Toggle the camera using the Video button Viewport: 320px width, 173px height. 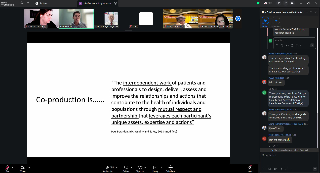[x=23, y=167]
